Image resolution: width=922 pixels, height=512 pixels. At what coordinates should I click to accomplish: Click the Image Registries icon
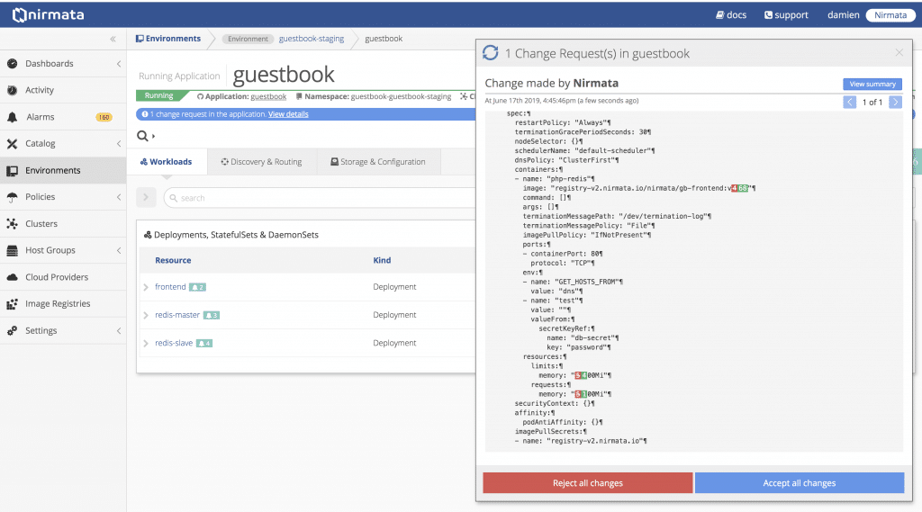coord(13,304)
